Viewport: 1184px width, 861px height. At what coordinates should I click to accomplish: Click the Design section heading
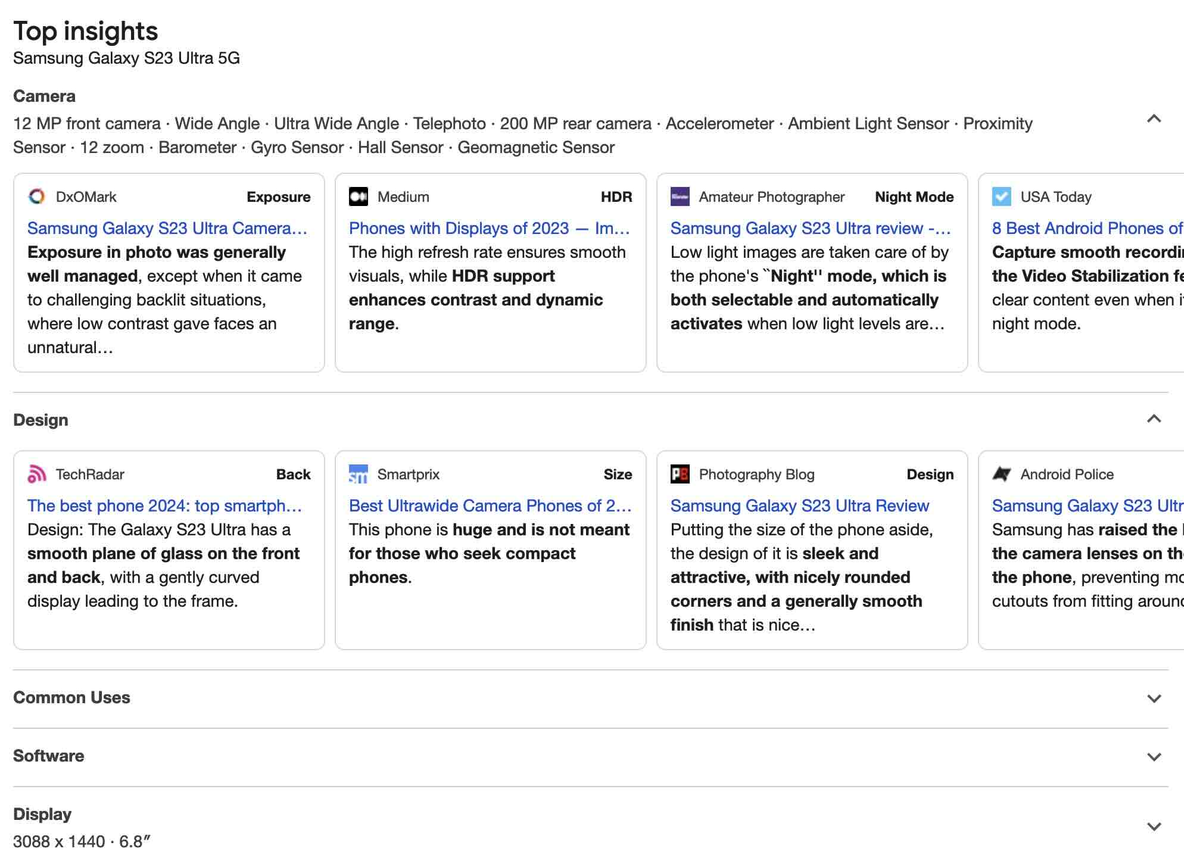40,420
